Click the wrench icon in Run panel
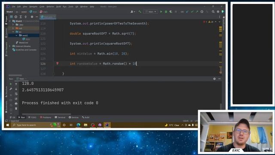Viewport: 275px width, 155px height. (11, 89)
